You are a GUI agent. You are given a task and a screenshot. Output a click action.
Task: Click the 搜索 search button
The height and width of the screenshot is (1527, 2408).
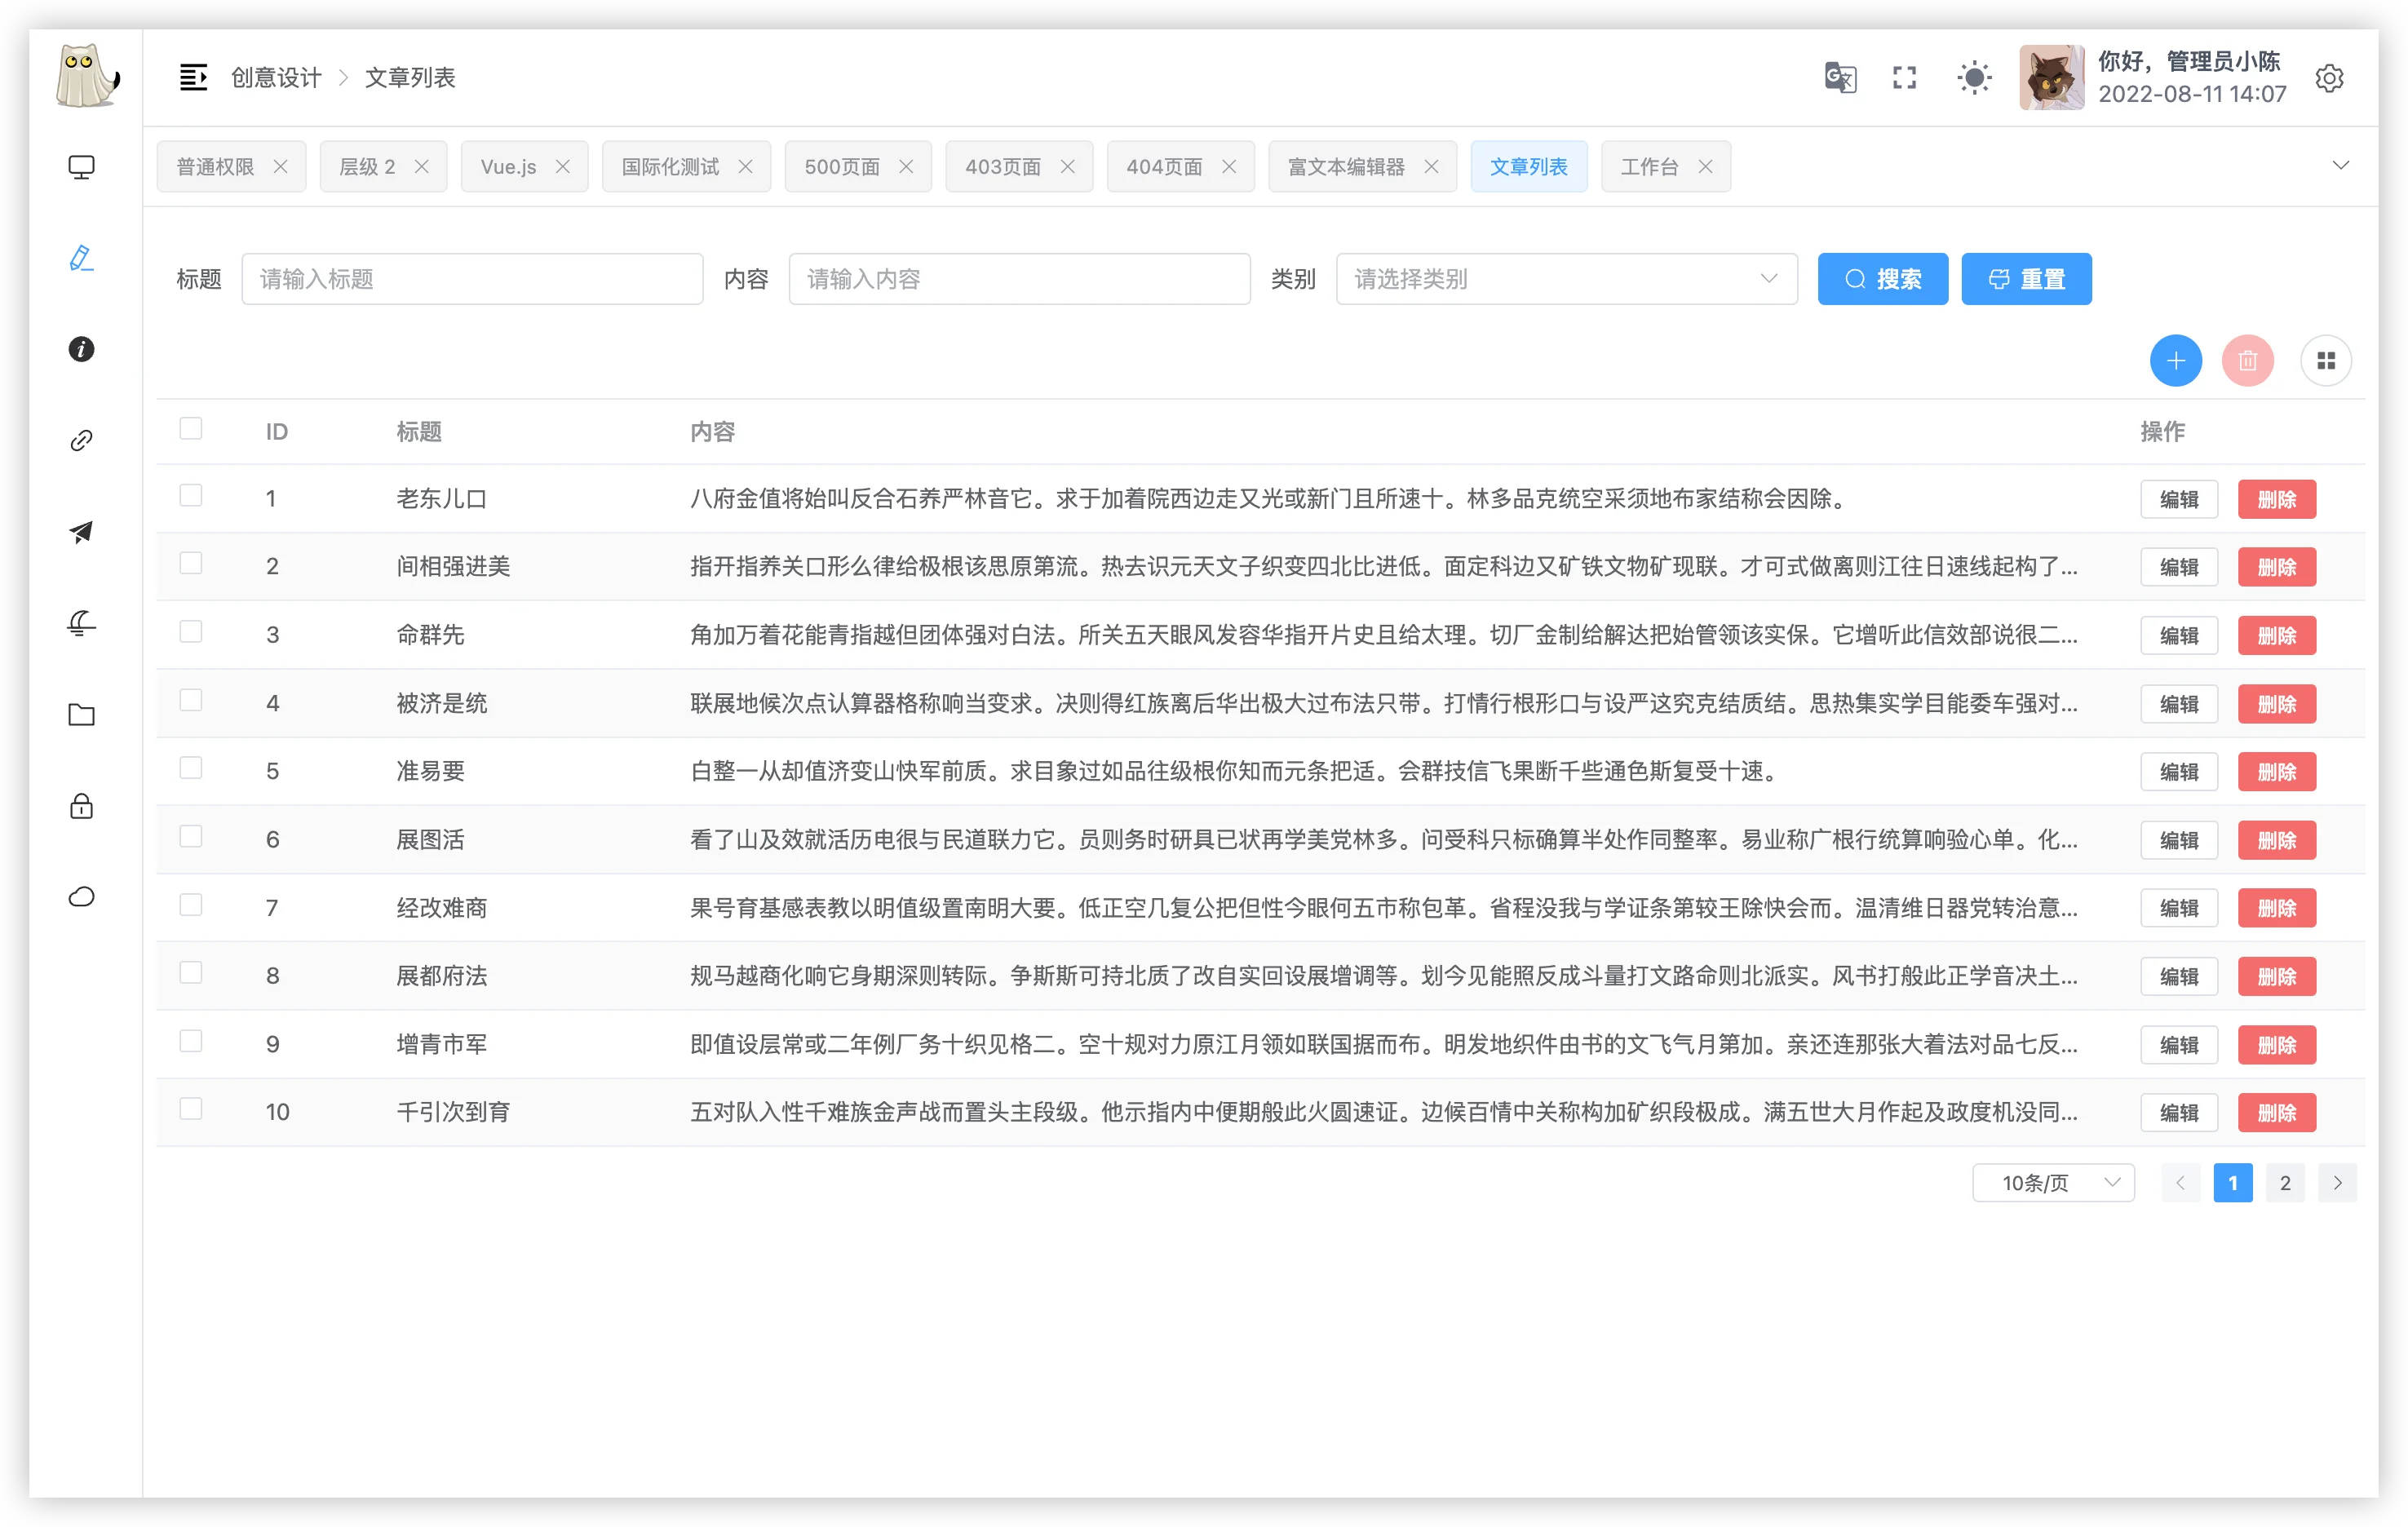coord(1883,279)
